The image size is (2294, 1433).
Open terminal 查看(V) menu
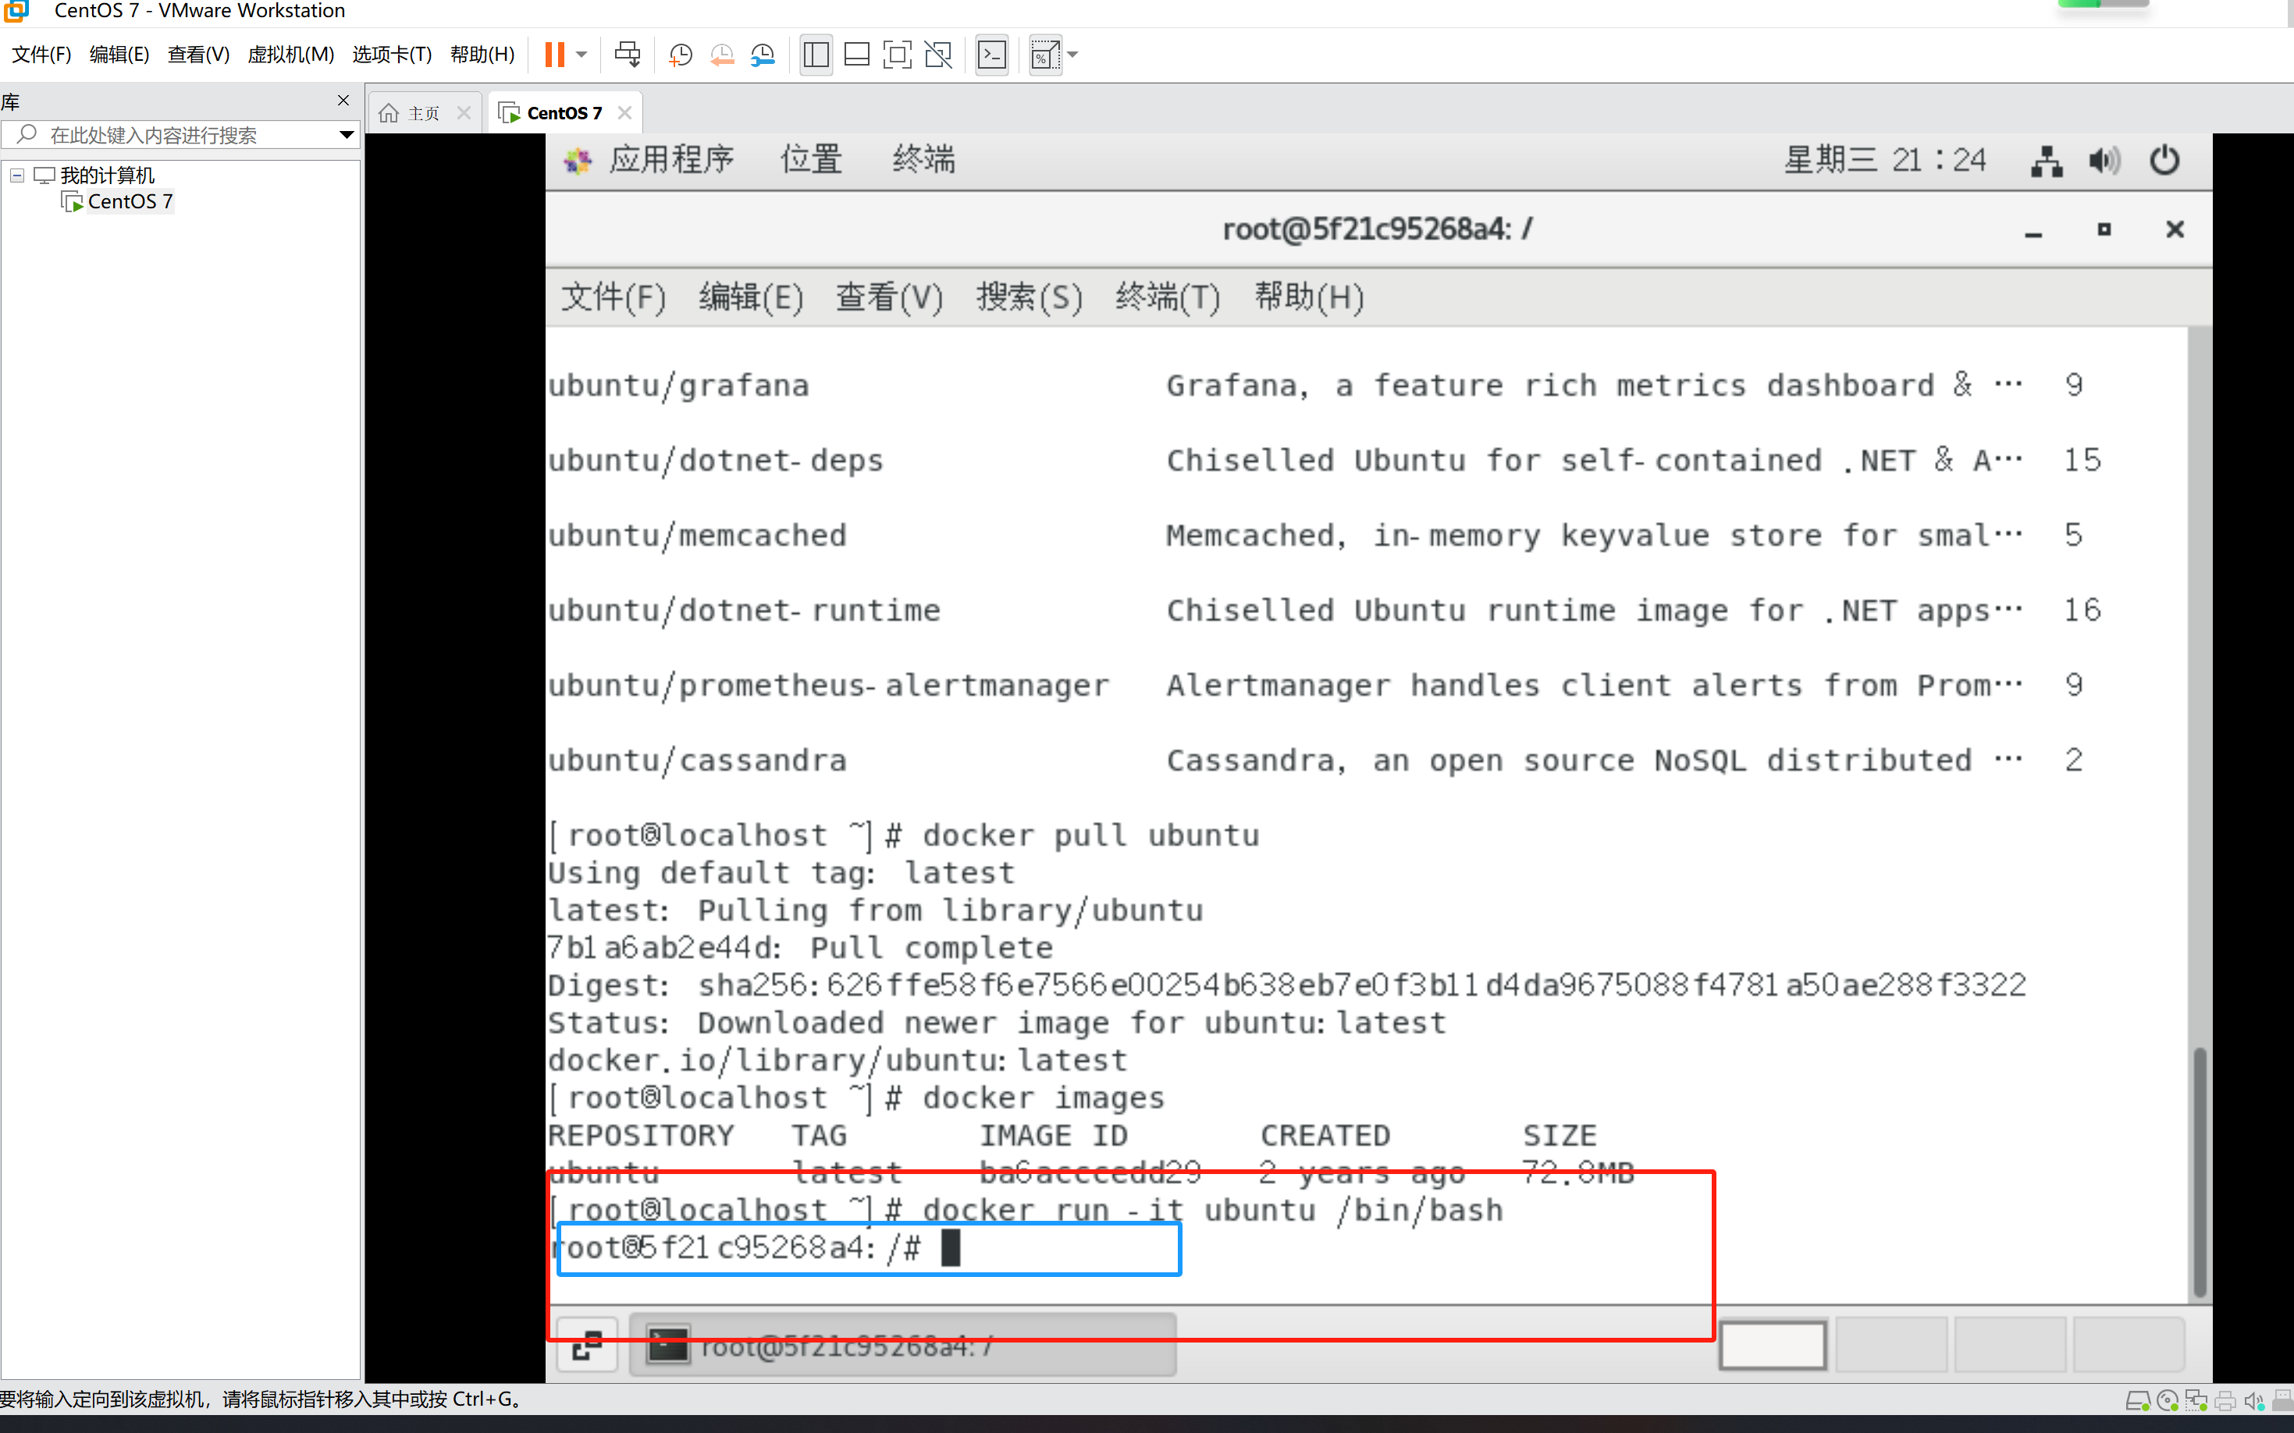(888, 297)
